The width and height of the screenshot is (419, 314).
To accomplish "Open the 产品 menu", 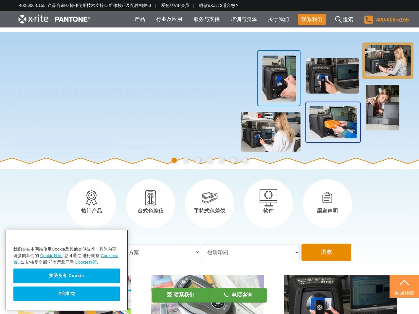I will pyautogui.click(x=139, y=19).
